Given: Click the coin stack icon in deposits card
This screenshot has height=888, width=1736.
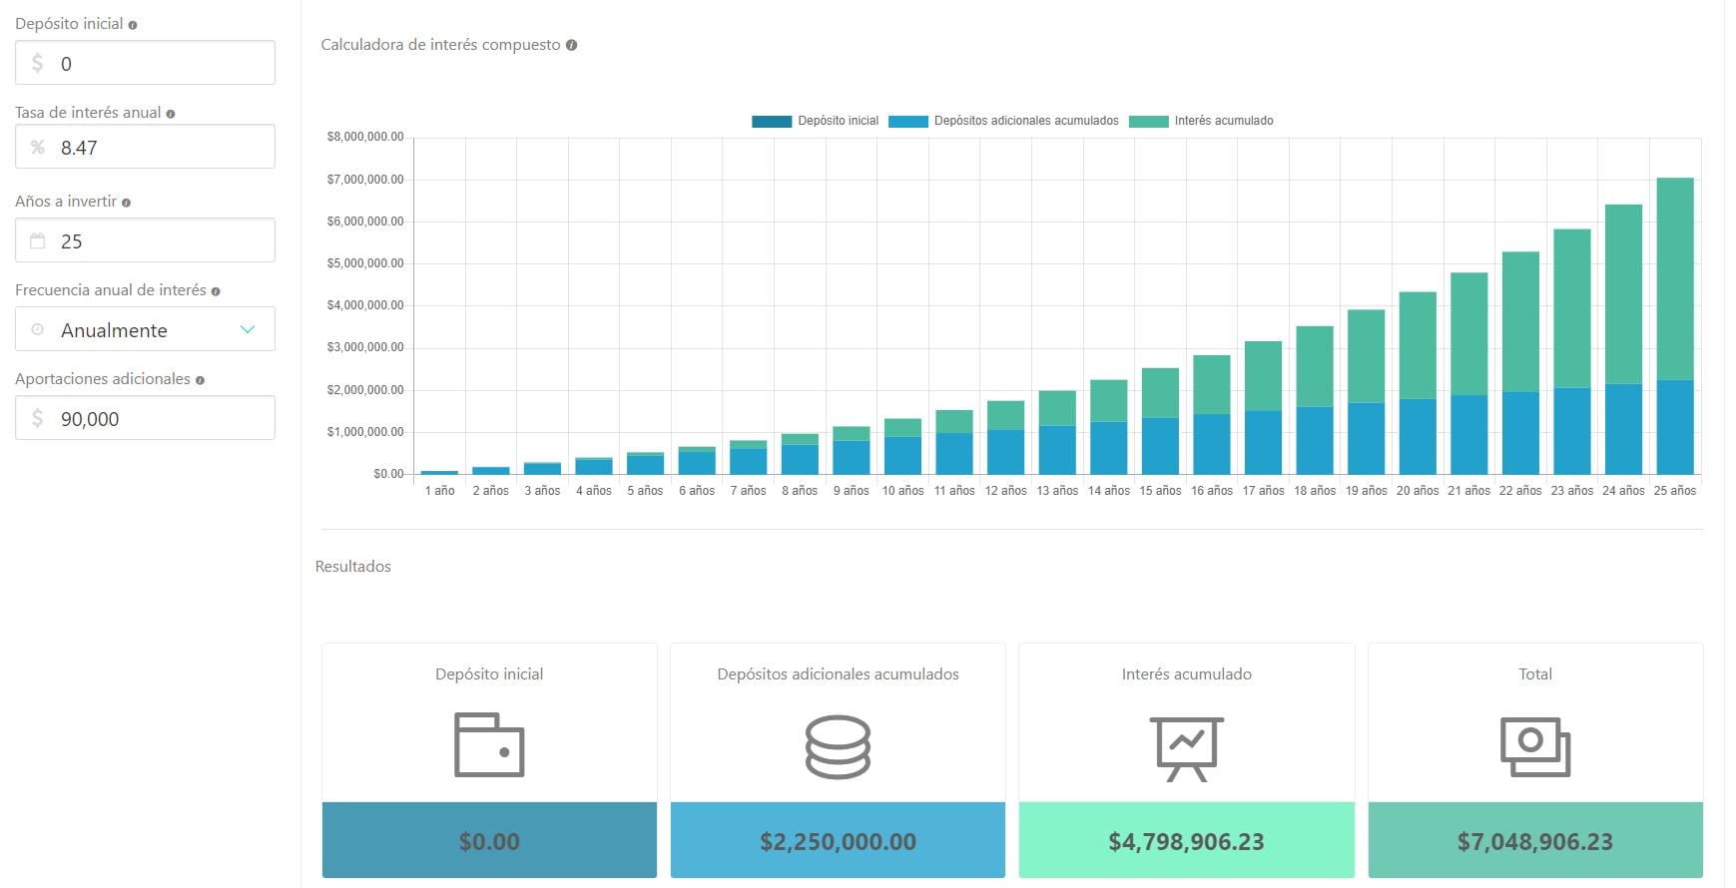Looking at the screenshot, I should click(838, 746).
